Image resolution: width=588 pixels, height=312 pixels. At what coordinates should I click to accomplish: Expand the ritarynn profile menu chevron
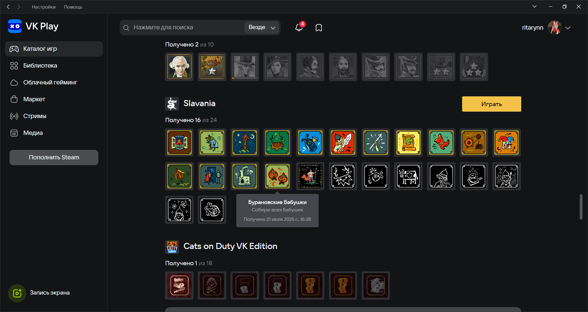pyautogui.click(x=568, y=28)
